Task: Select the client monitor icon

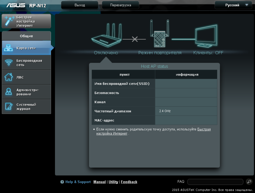Action: pyautogui.click(x=206, y=36)
